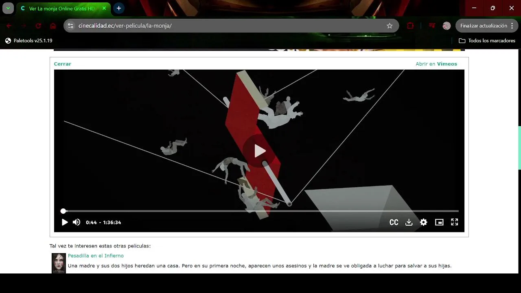Viewport: 521px width, 293px height.
Task: Open video in Vimeos link
Action: point(436,64)
